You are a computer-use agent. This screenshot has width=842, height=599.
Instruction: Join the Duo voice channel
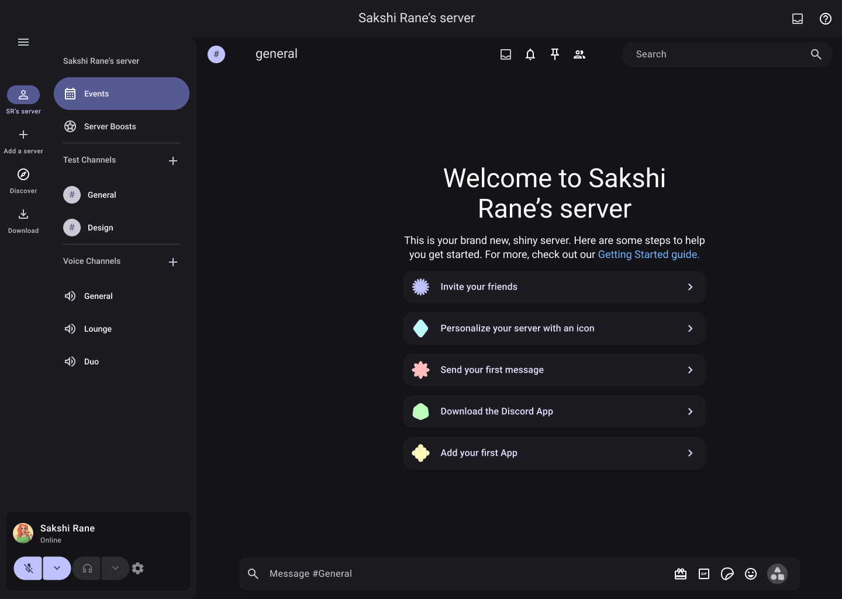point(122,362)
